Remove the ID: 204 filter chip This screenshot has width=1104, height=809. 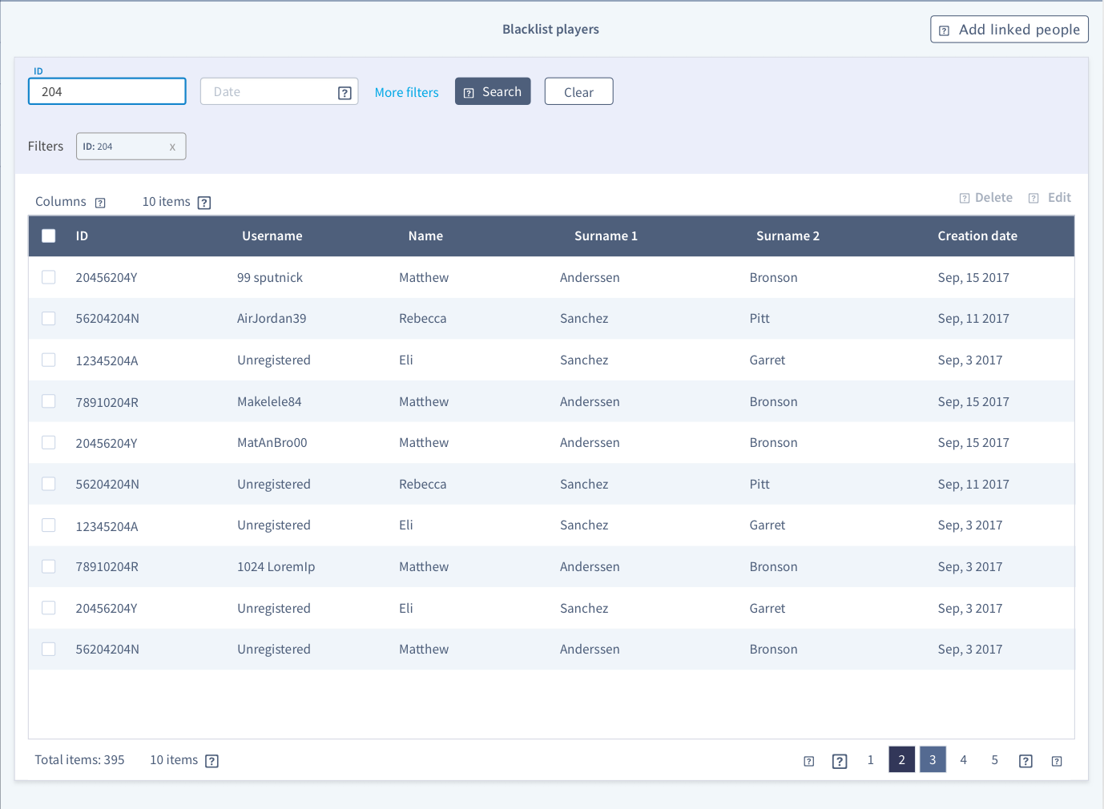(172, 147)
